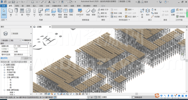Click the Model Text (模型 文字) button
188x100 pixels.
click(x=103, y=10)
